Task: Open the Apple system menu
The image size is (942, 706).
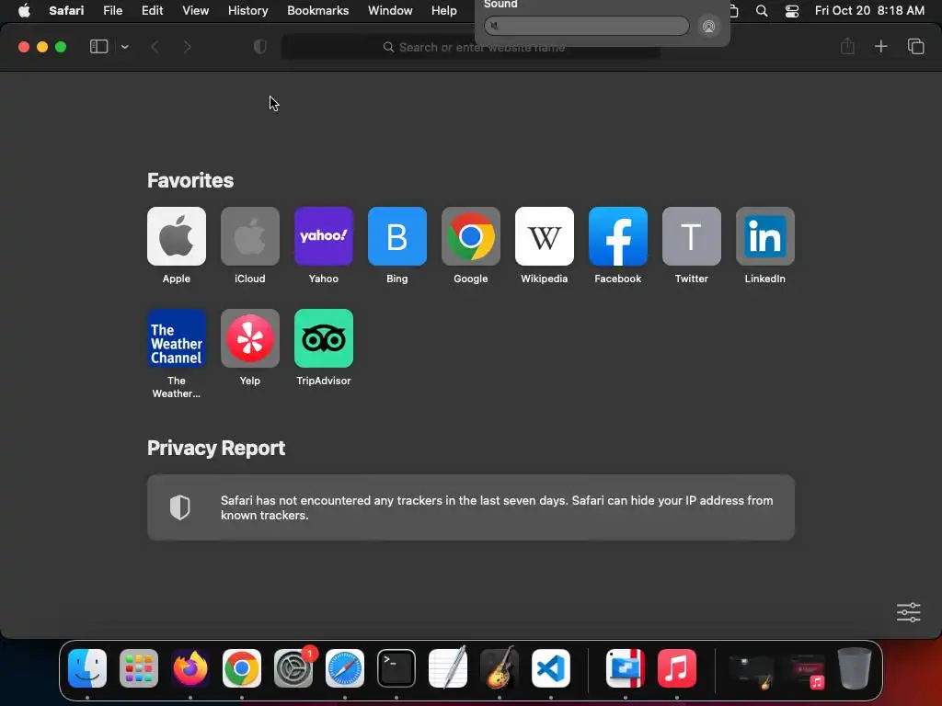Action: coord(24,10)
